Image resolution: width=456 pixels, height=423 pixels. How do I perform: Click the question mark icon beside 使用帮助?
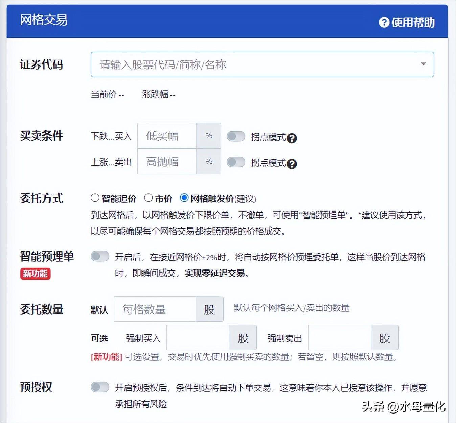(x=384, y=22)
